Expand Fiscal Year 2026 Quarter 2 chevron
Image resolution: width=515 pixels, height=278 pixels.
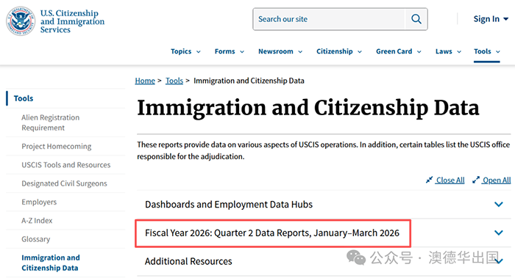[x=499, y=233]
